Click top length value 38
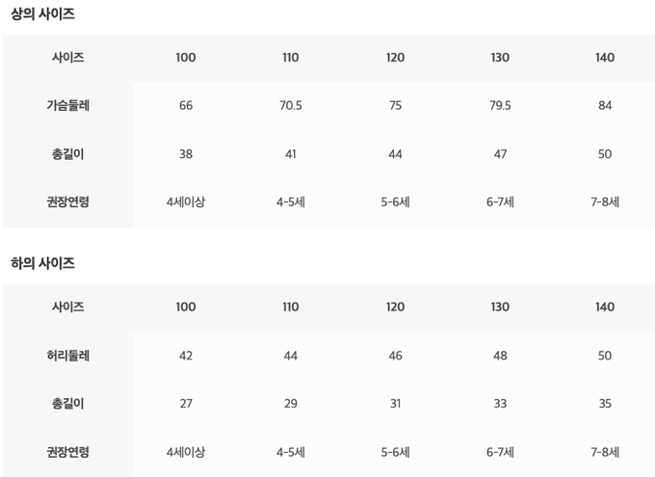Viewport: 655px width, 477px height. coord(186,154)
